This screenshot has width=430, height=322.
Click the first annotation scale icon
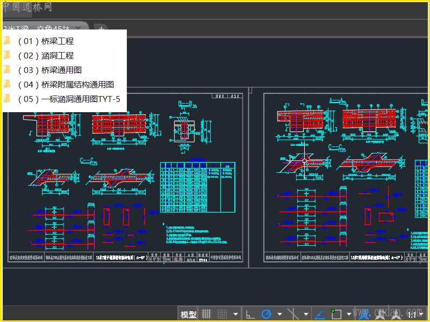(363, 314)
